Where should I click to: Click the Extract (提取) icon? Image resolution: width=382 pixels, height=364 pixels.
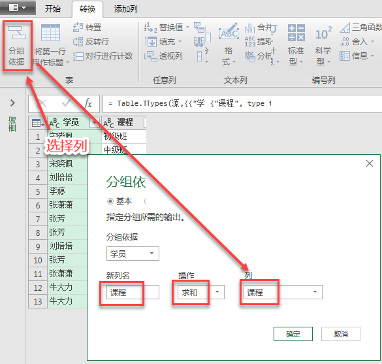pyautogui.click(x=249, y=42)
